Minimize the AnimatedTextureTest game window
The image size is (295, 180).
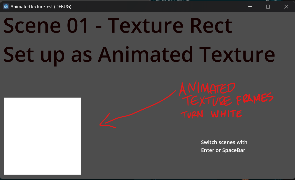(250, 6)
